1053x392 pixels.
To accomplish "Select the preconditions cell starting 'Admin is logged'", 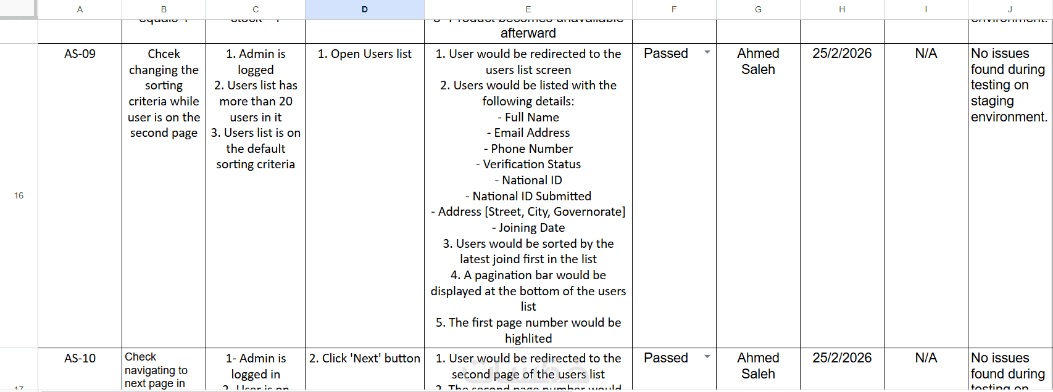I will [256, 195].
